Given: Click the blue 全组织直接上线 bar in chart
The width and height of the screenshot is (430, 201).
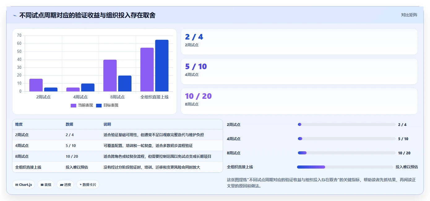Looking at the screenshot, I should (x=162, y=65).
